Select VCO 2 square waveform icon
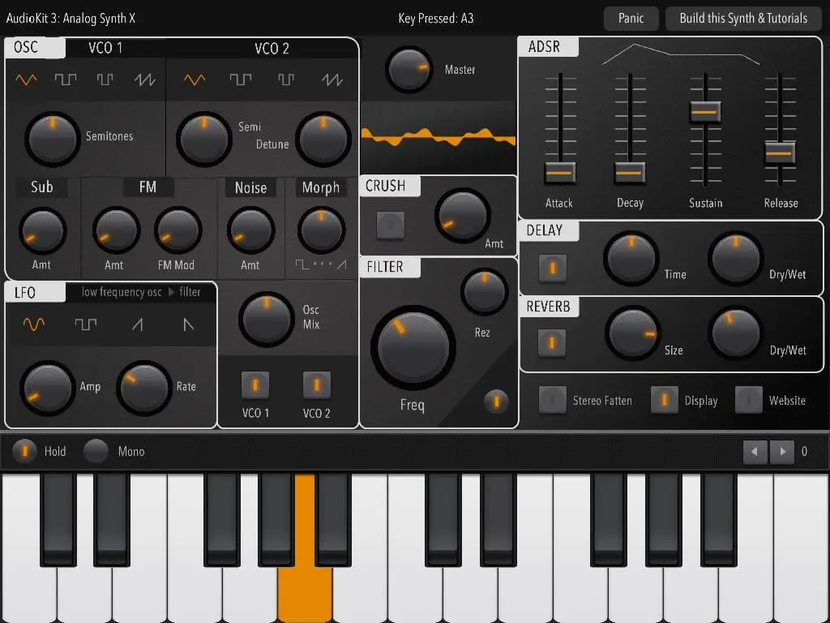This screenshot has height=623, width=830. [x=240, y=79]
